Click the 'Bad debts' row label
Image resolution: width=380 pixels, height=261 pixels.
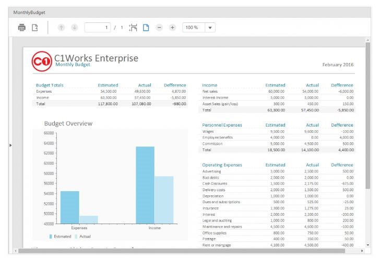tap(210, 178)
